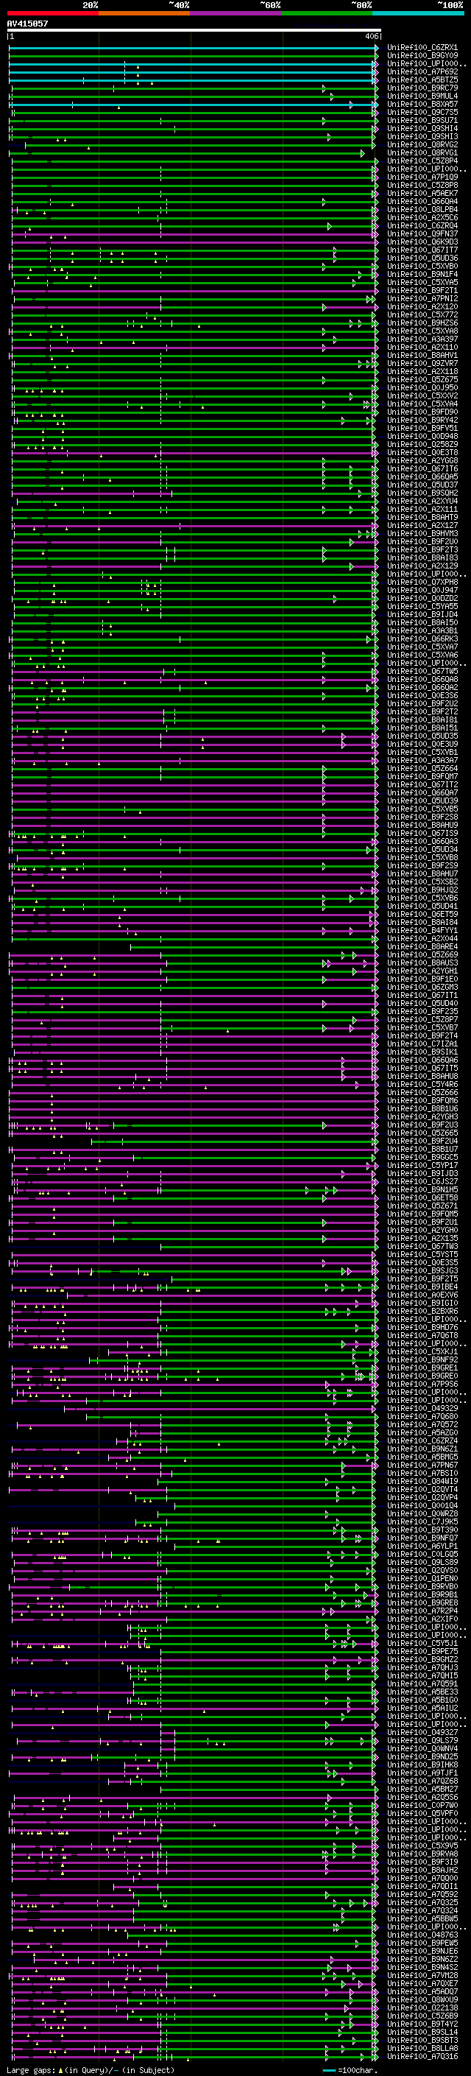Click the cyan ~100% identity legend band
471x2076 pixels.
(419, 13)
